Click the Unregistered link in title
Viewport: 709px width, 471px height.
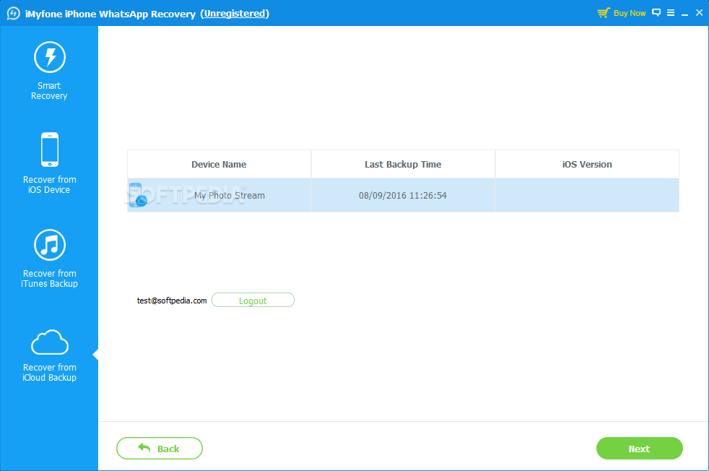(x=235, y=14)
